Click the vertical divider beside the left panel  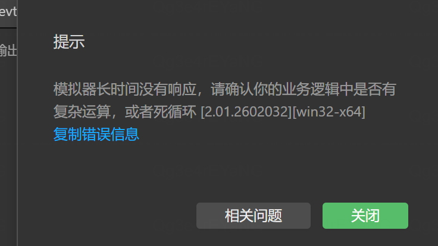17,123
